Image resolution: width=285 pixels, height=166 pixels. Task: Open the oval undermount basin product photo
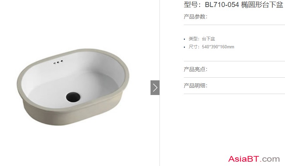click(73, 87)
